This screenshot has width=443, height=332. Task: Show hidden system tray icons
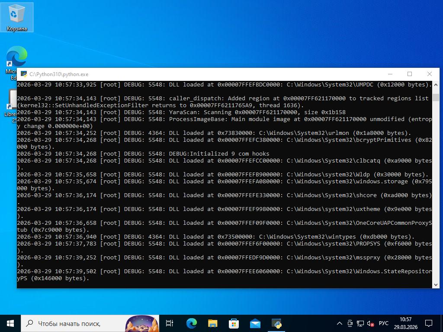pyautogui.click(x=340, y=323)
